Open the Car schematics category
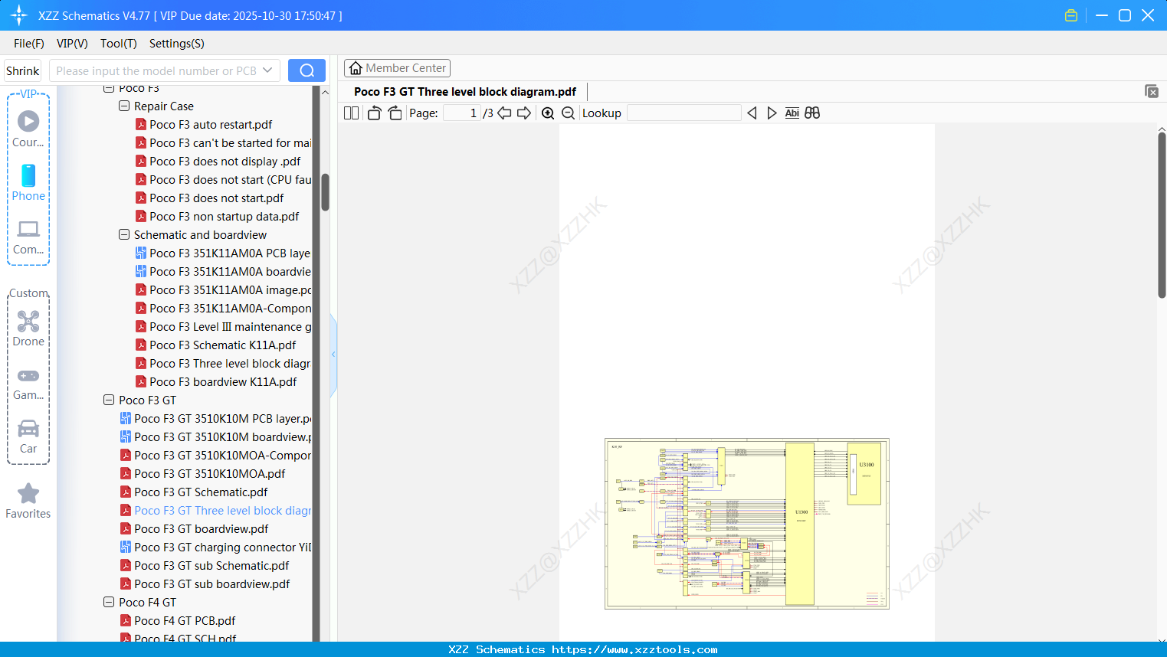1167x657 pixels. tap(28, 435)
